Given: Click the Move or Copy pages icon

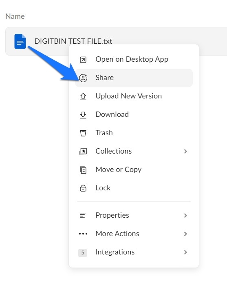Looking at the screenshot, I should pos(83,170).
